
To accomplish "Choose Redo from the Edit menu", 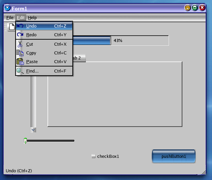I will coord(44,35).
